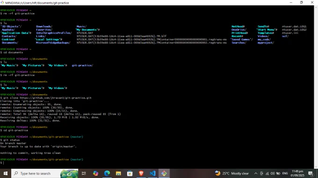
Task: Click the taskbar search box
Action: (44, 173)
